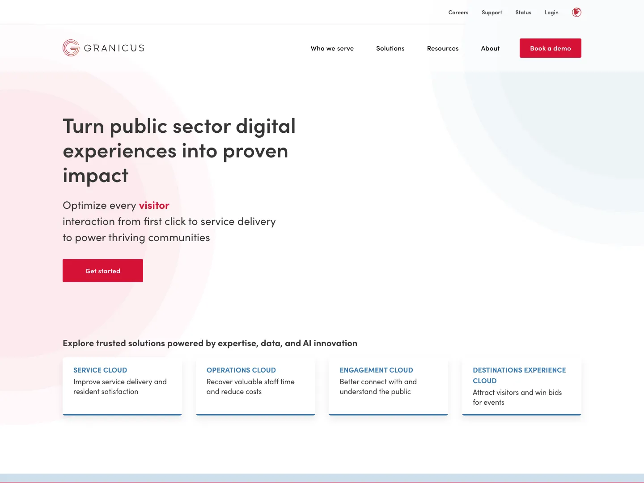Click "Better connect with and understand" text

coord(378,386)
